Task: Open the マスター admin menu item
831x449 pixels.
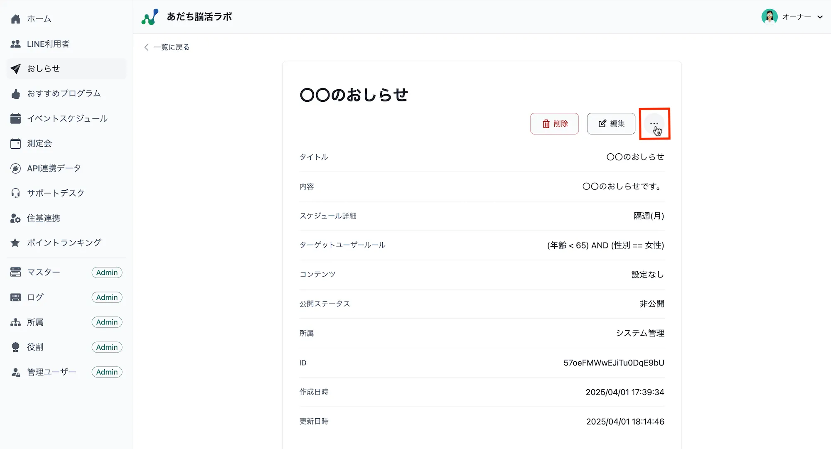Action: (44, 272)
